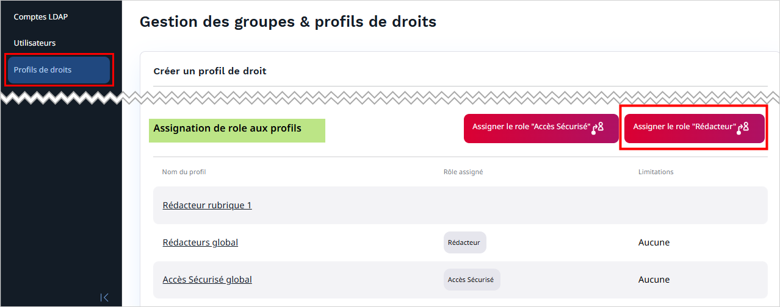
Task: Click the role-assign icon on the "Rédacteur" button
Action: click(743, 128)
